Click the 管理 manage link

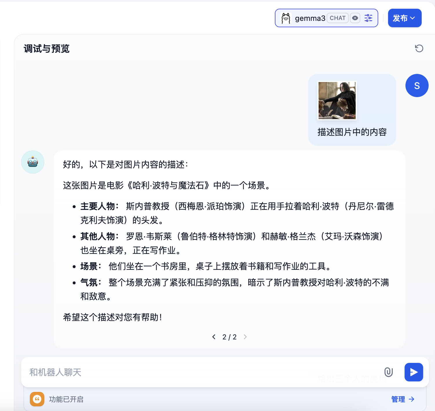coord(403,399)
